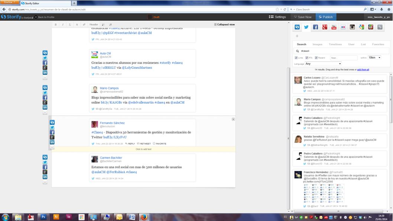
Task: Switch to the Timelines tab
Action: [335, 44]
